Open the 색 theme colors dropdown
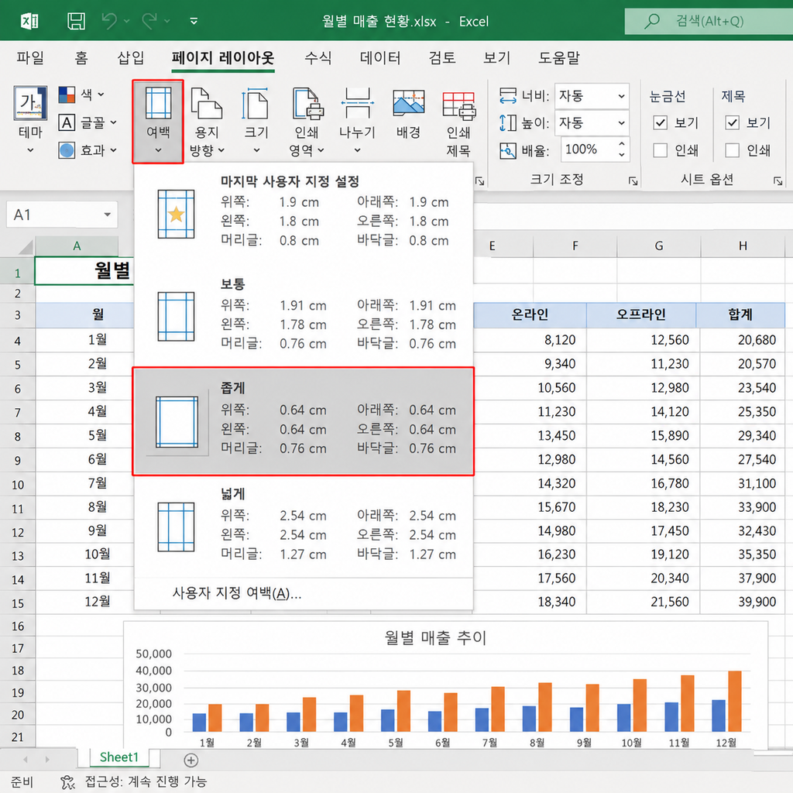 tap(81, 94)
